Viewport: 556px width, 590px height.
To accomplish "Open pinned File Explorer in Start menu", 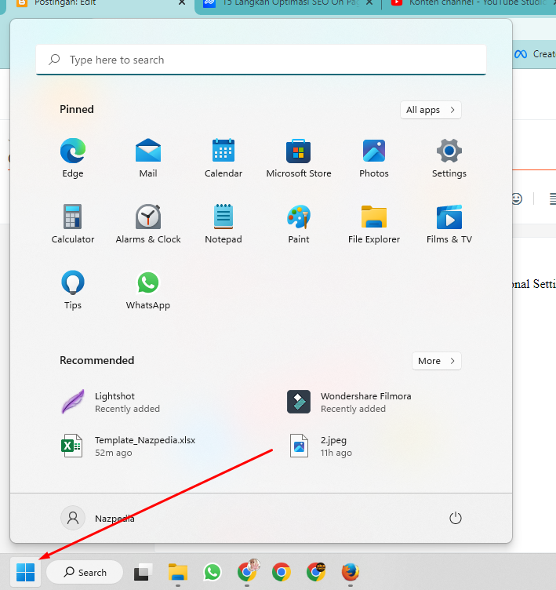I will coord(373,224).
